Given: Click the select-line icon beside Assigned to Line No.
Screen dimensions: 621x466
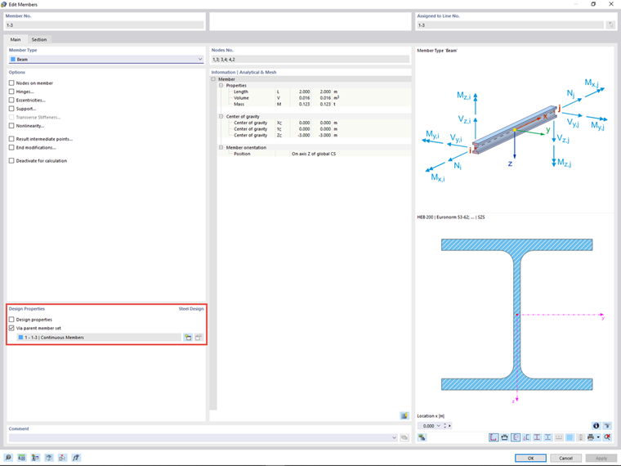Looking at the screenshot, I should [610, 25].
